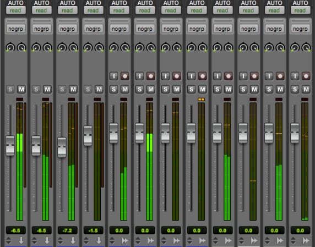Open automation 'read' selector on ninth strip

222,10
